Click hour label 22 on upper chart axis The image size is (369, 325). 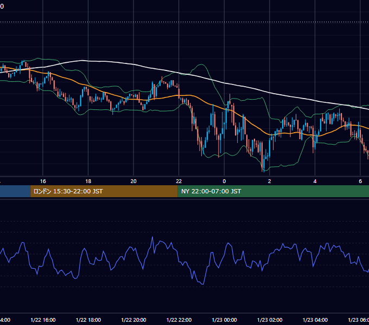pos(179,181)
